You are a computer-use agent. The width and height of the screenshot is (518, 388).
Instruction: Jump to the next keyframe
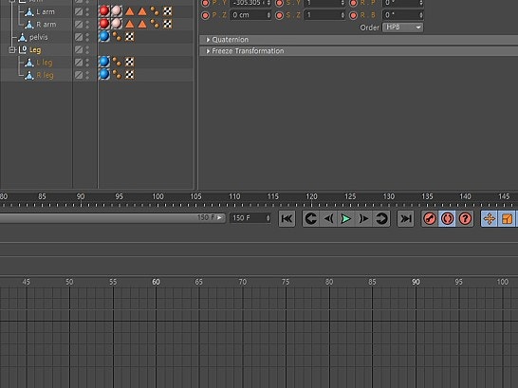[381, 218]
